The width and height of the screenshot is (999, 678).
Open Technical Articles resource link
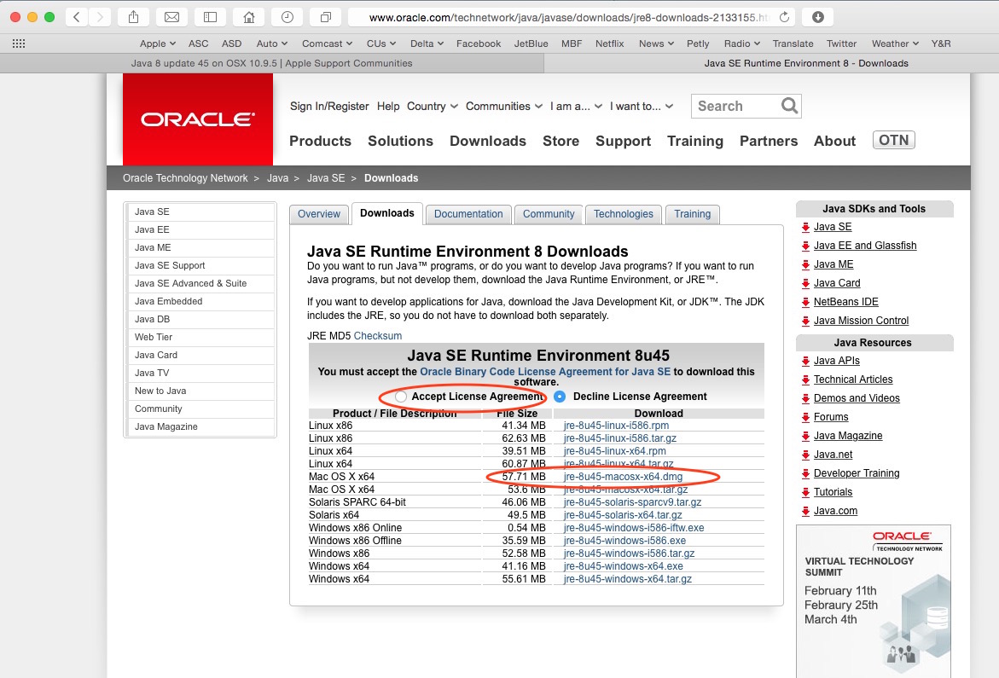pyautogui.click(x=853, y=380)
